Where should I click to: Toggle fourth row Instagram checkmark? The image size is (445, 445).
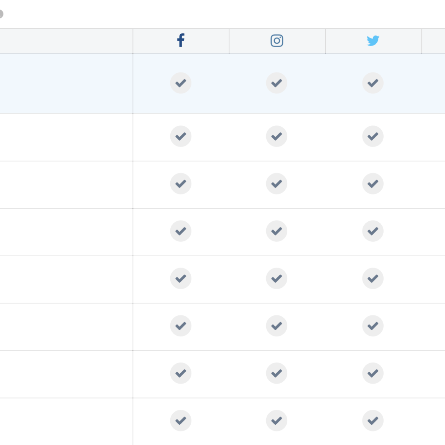coord(277,231)
